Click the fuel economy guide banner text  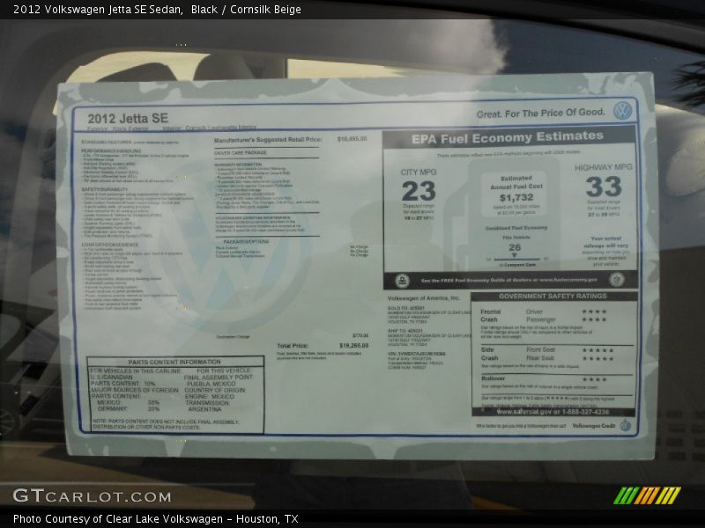tap(509, 280)
